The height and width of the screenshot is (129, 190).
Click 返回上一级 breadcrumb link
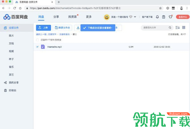pos(41,34)
